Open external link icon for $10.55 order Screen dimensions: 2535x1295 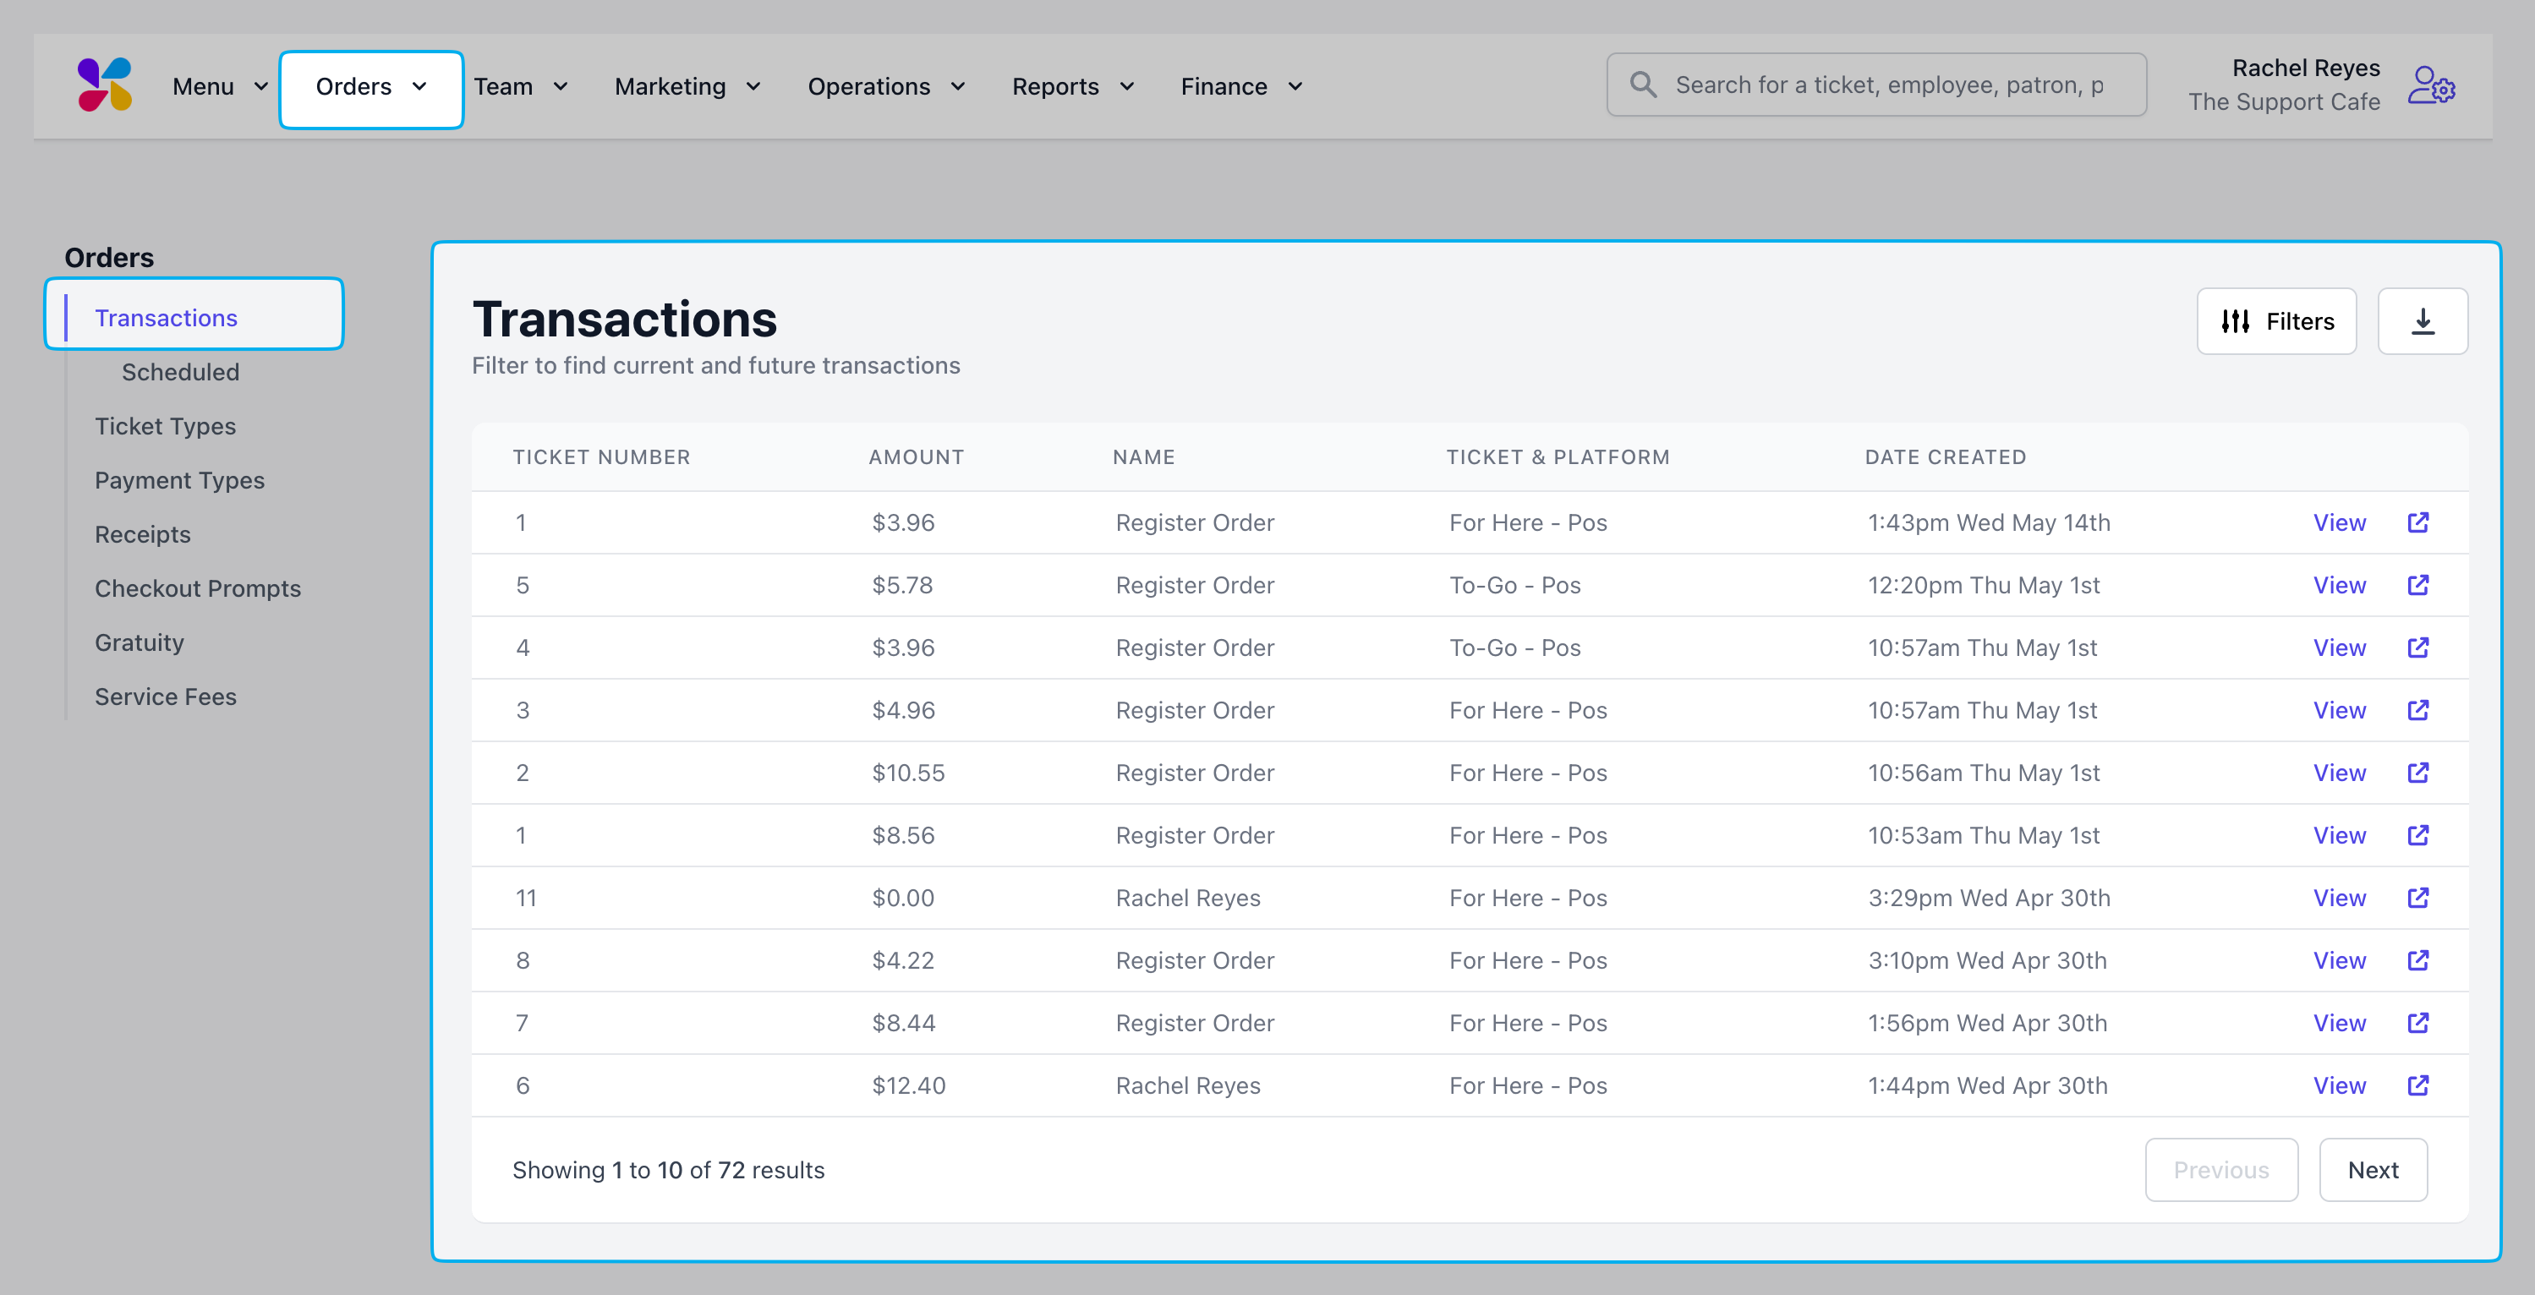coord(2418,773)
